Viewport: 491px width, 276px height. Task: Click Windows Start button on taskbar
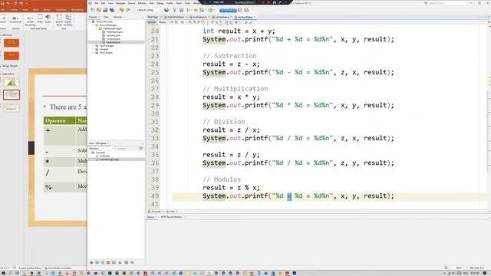(3, 273)
